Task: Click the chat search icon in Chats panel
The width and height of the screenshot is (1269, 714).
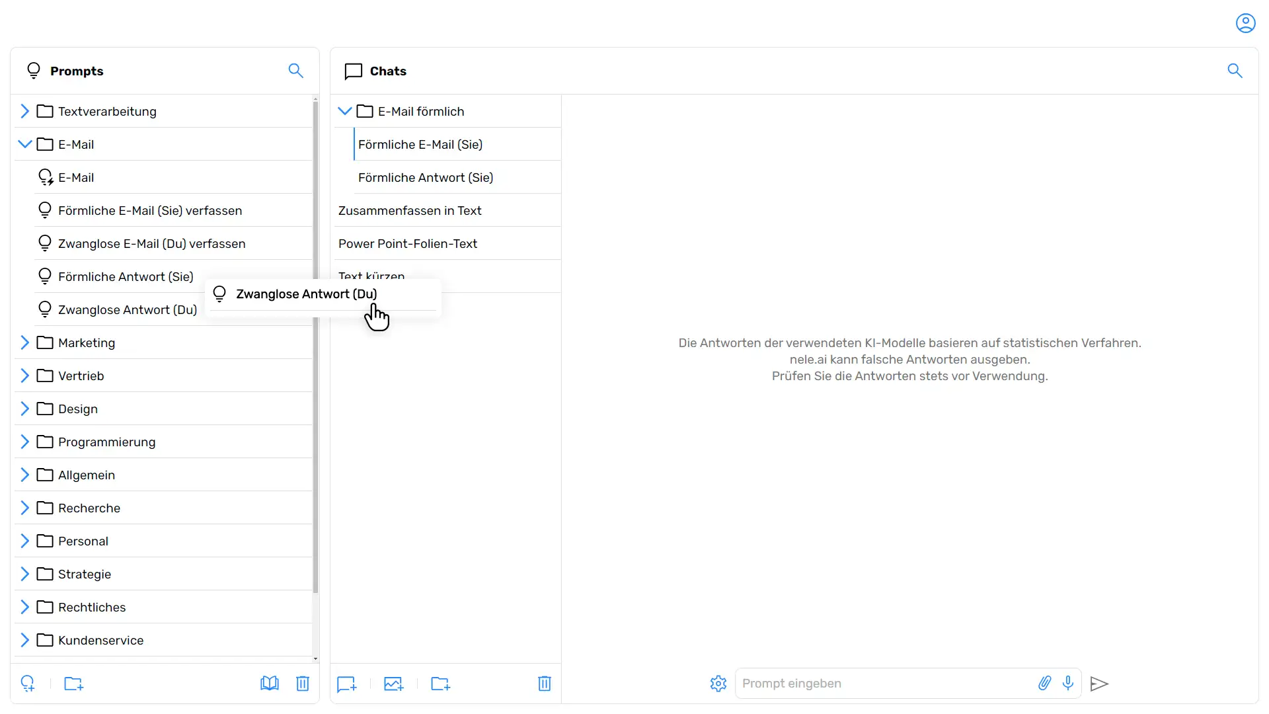Action: point(1236,71)
